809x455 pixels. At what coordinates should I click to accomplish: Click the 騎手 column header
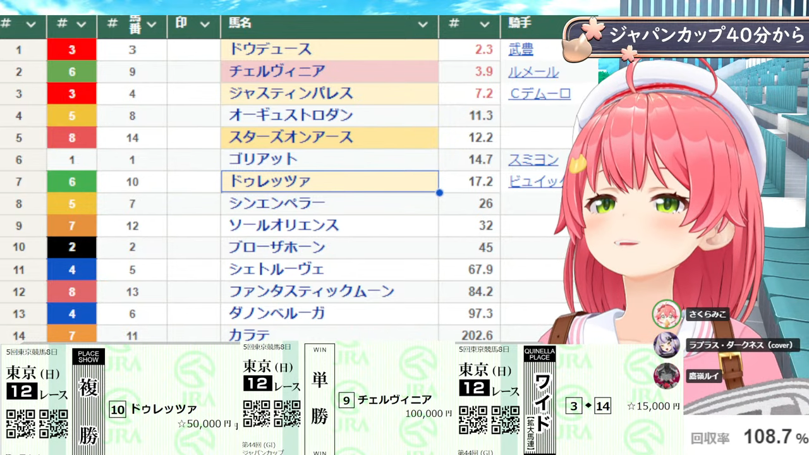[520, 23]
